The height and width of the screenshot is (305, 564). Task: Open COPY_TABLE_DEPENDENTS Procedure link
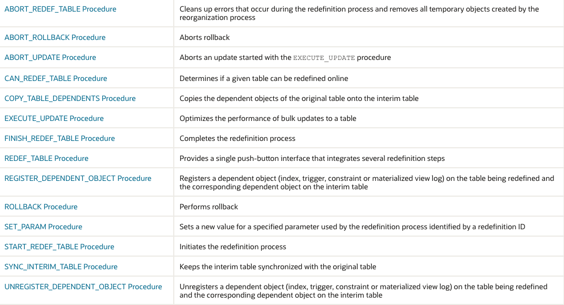coord(70,98)
